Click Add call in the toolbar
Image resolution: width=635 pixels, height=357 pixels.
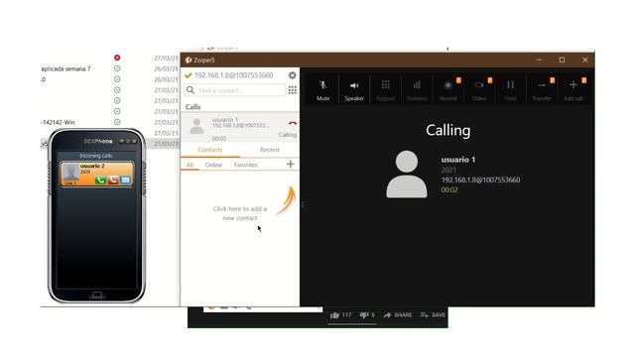573,90
